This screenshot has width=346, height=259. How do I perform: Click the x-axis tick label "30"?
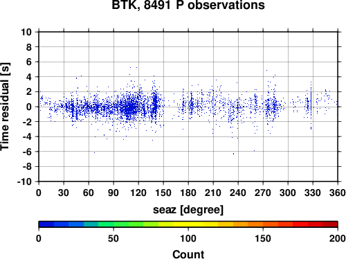[x=64, y=193]
